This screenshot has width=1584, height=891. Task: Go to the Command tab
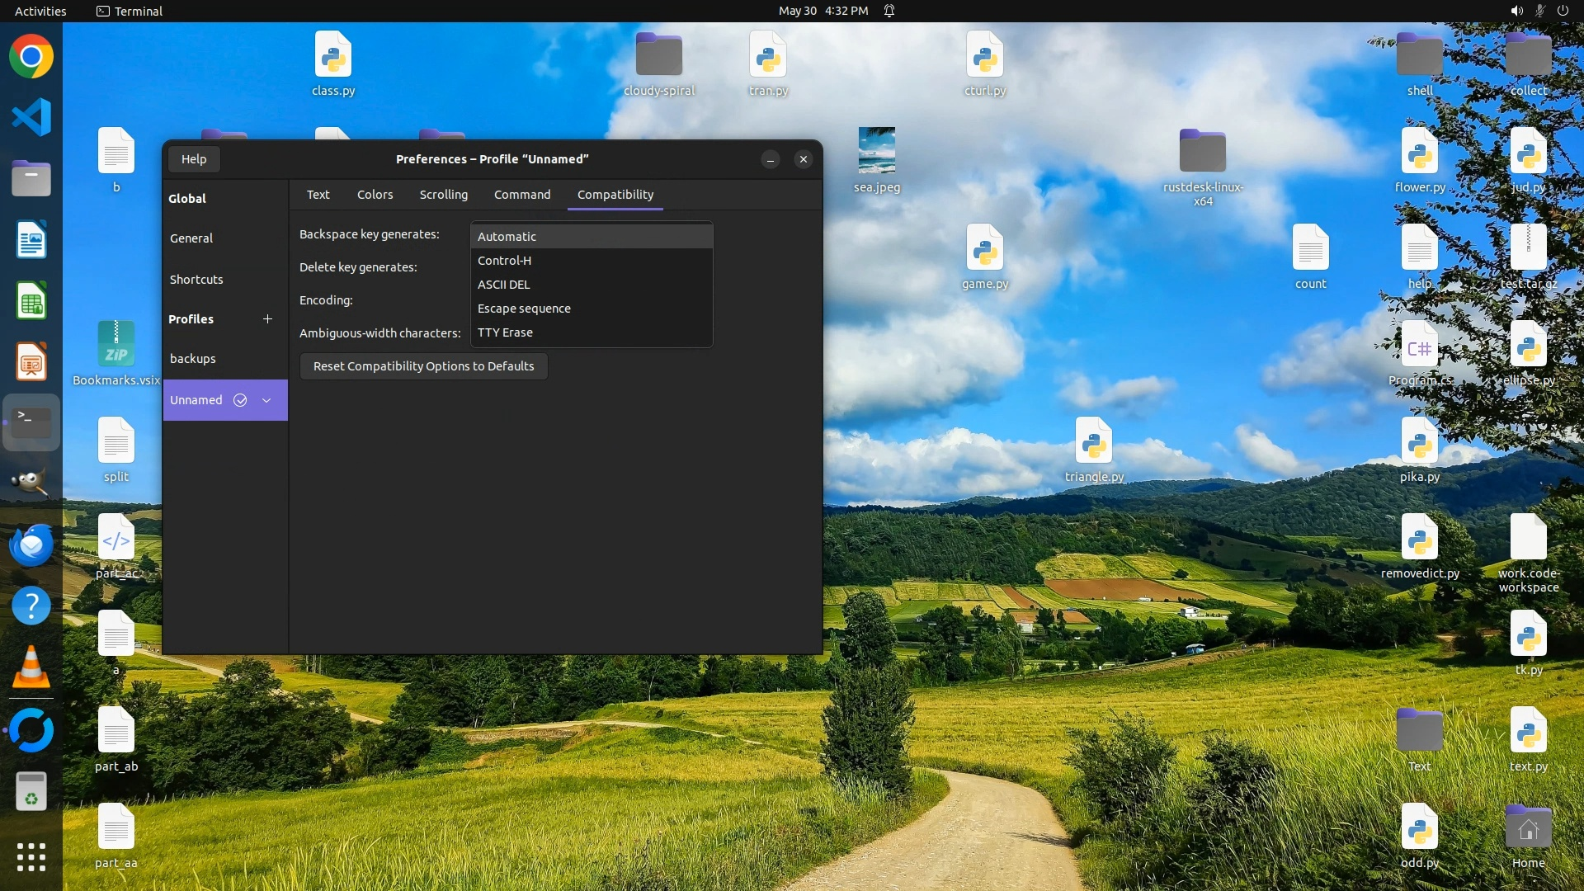coord(521,195)
